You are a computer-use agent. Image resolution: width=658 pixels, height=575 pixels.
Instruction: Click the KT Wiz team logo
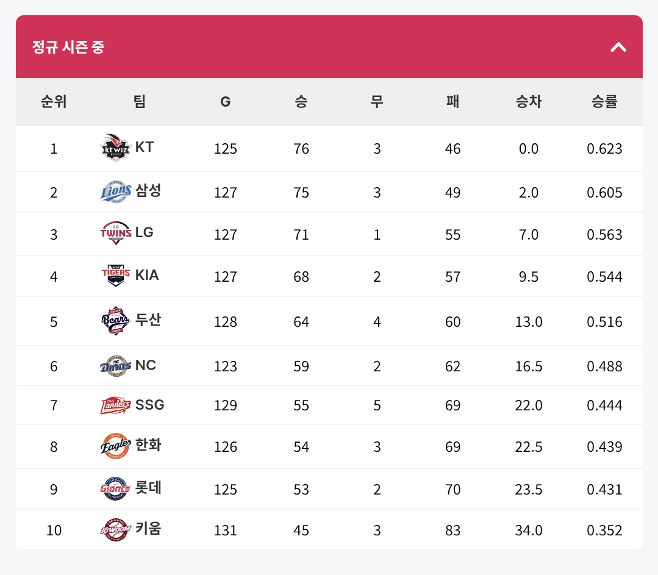[x=116, y=148]
